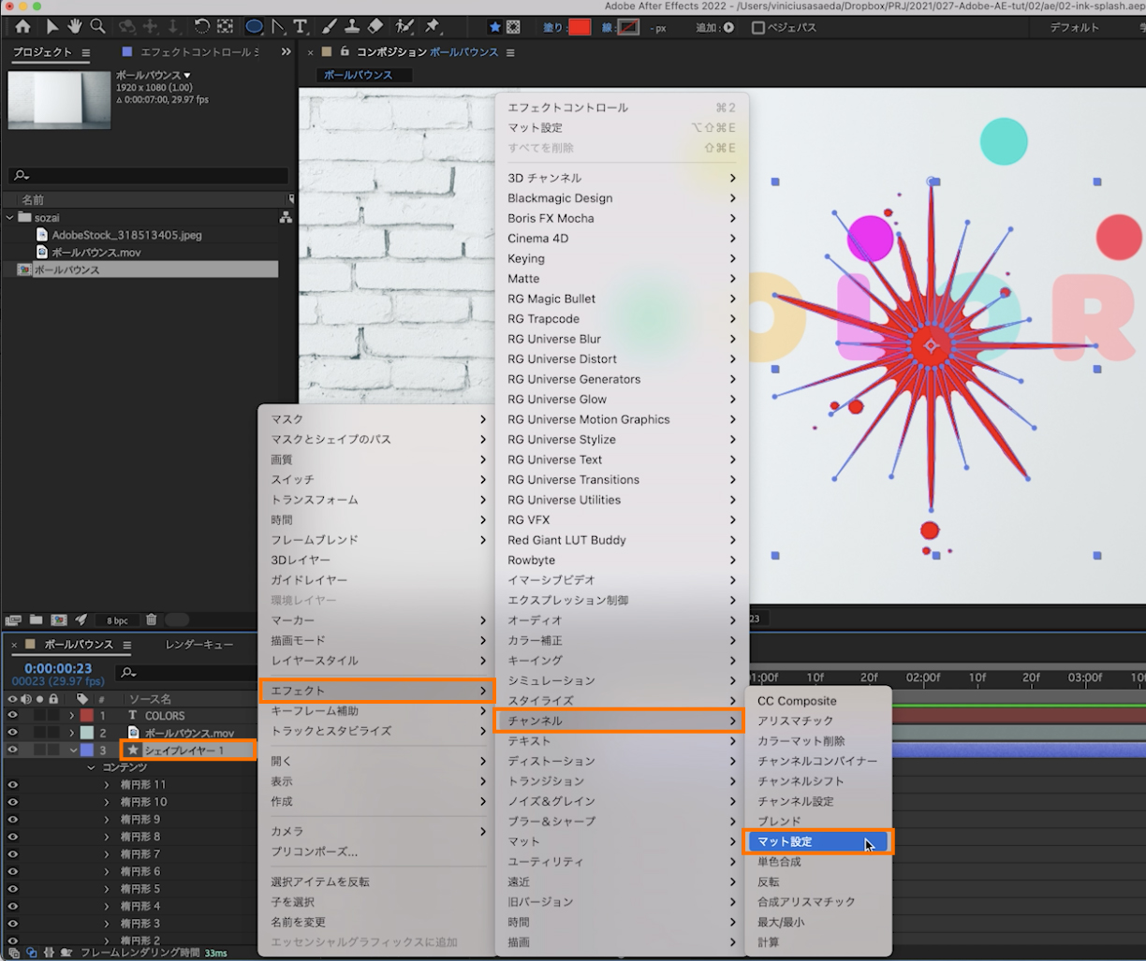The height and width of the screenshot is (961, 1146).
Task: Toggle visibility of 楕円形 10
Action: click(13, 802)
